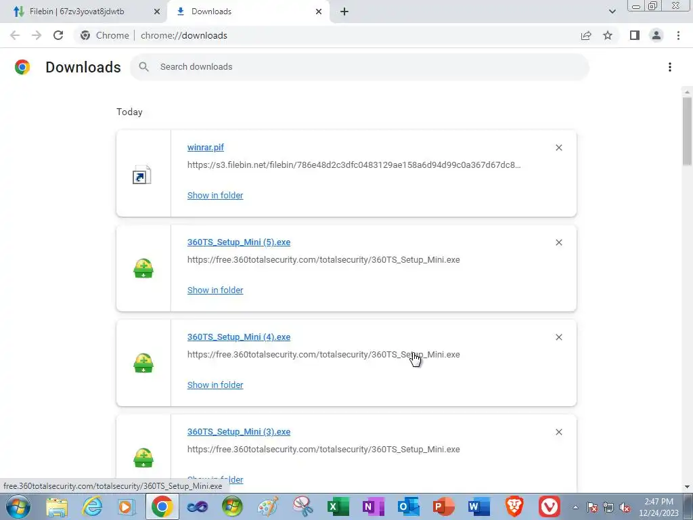The image size is (693, 520).
Task: Click the network tray icon
Action: tap(608, 508)
